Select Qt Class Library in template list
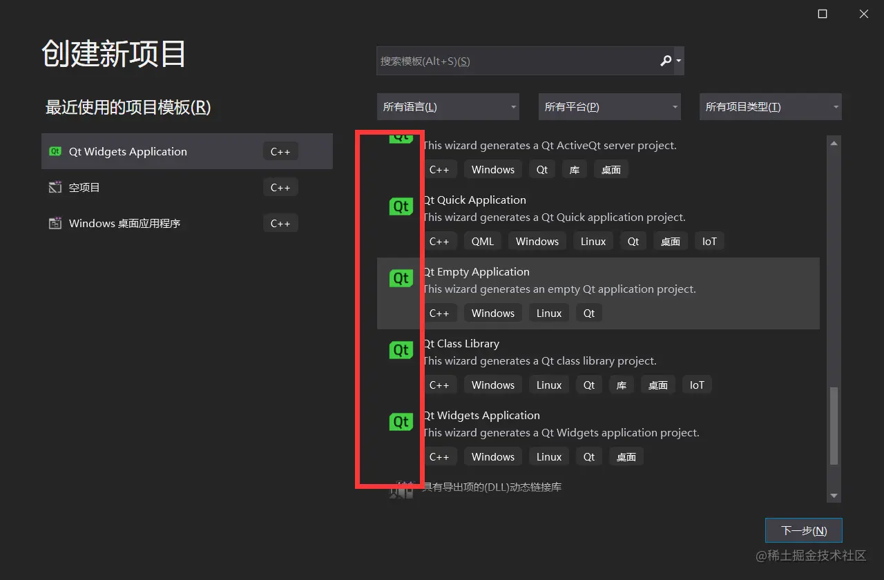 click(x=598, y=366)
